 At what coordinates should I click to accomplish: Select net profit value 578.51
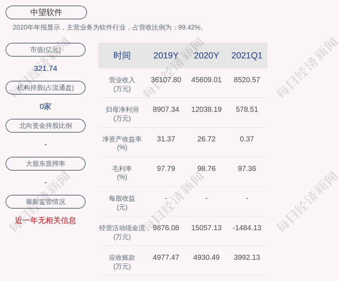247,109
